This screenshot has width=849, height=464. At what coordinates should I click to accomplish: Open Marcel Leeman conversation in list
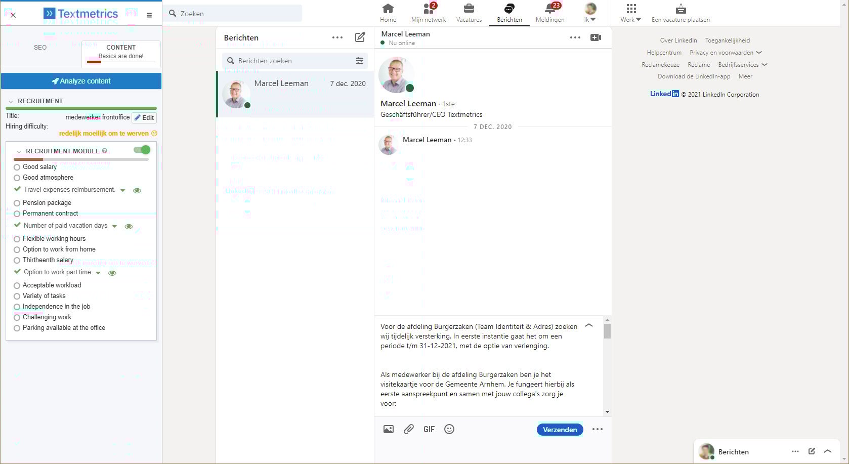295,94
